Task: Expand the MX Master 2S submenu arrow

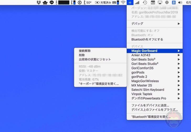Action: 179,85
